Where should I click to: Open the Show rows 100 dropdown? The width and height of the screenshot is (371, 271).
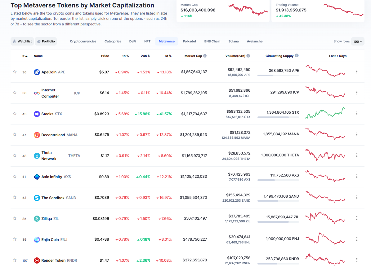pos(358,42)
